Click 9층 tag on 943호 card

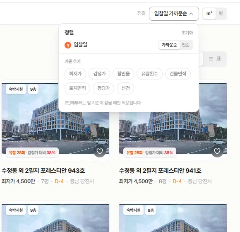pos(33,89)
